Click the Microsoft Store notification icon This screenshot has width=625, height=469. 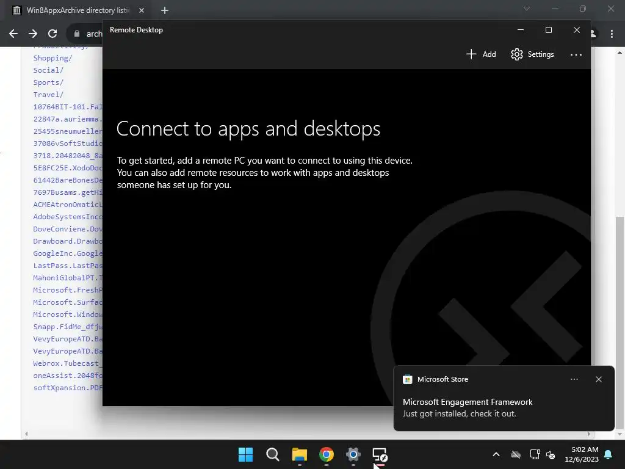coord(407,379)
